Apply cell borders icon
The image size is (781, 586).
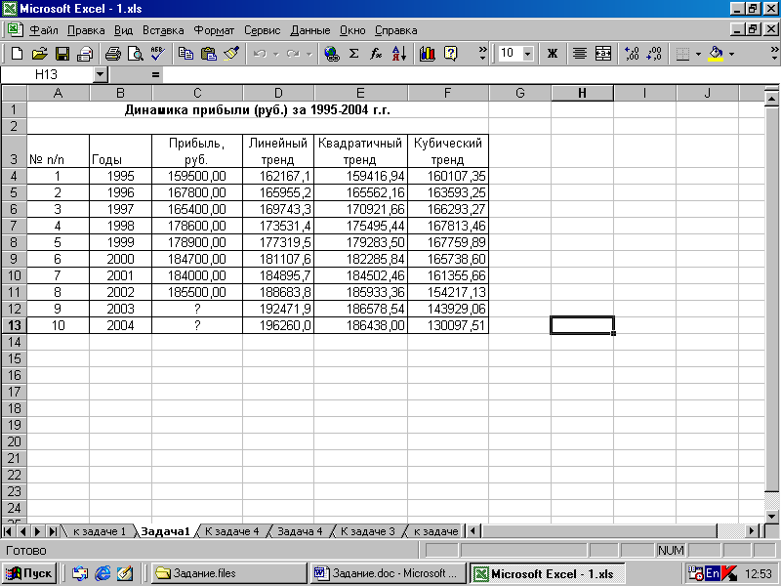coord(682,54)
